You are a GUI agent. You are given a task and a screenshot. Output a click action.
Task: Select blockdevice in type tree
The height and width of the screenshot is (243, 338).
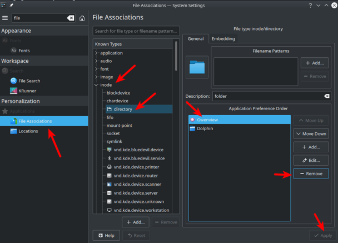tap(118, 93)
